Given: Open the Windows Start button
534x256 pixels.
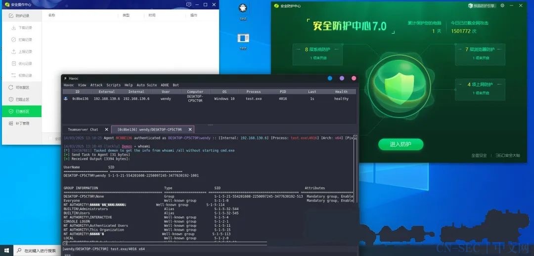Looking at the screenshot, I should [x=6, y=251].
